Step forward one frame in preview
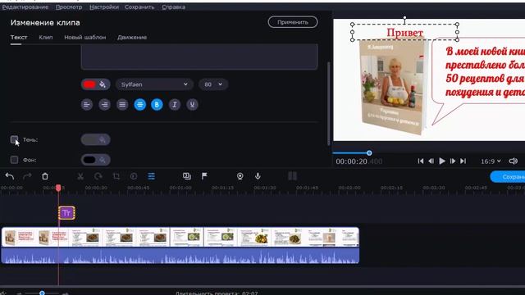Screen dimensions: 525x295 453,161
